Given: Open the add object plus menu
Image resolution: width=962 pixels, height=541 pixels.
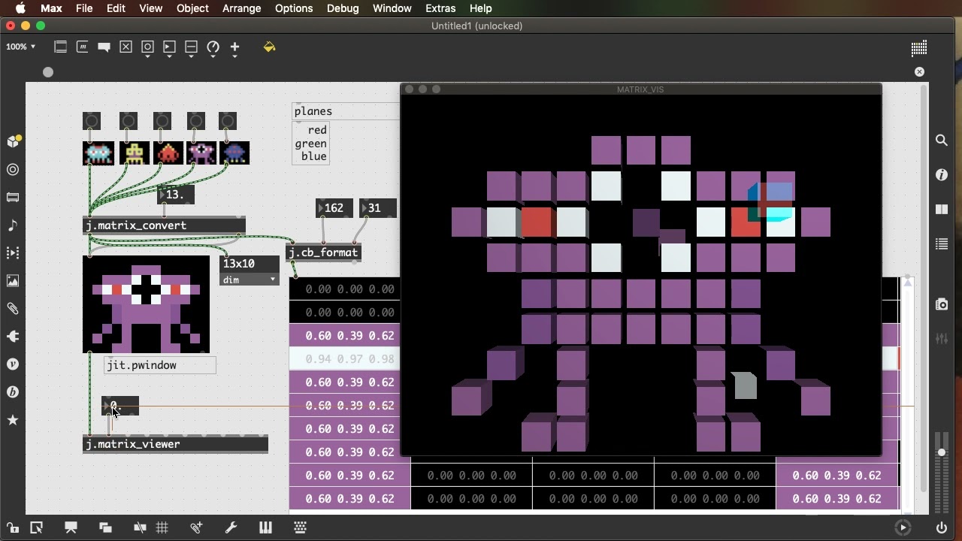Looking at the screenshot, I should click(234, 47).
